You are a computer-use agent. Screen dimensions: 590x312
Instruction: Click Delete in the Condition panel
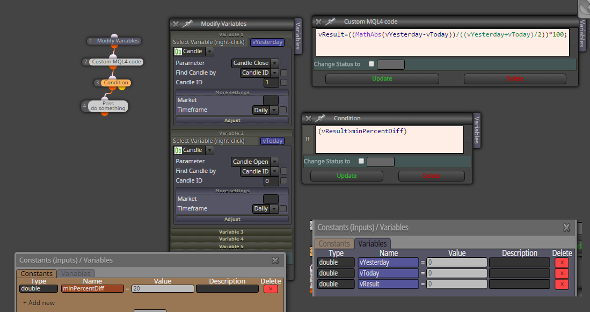[x=431, y=176]
